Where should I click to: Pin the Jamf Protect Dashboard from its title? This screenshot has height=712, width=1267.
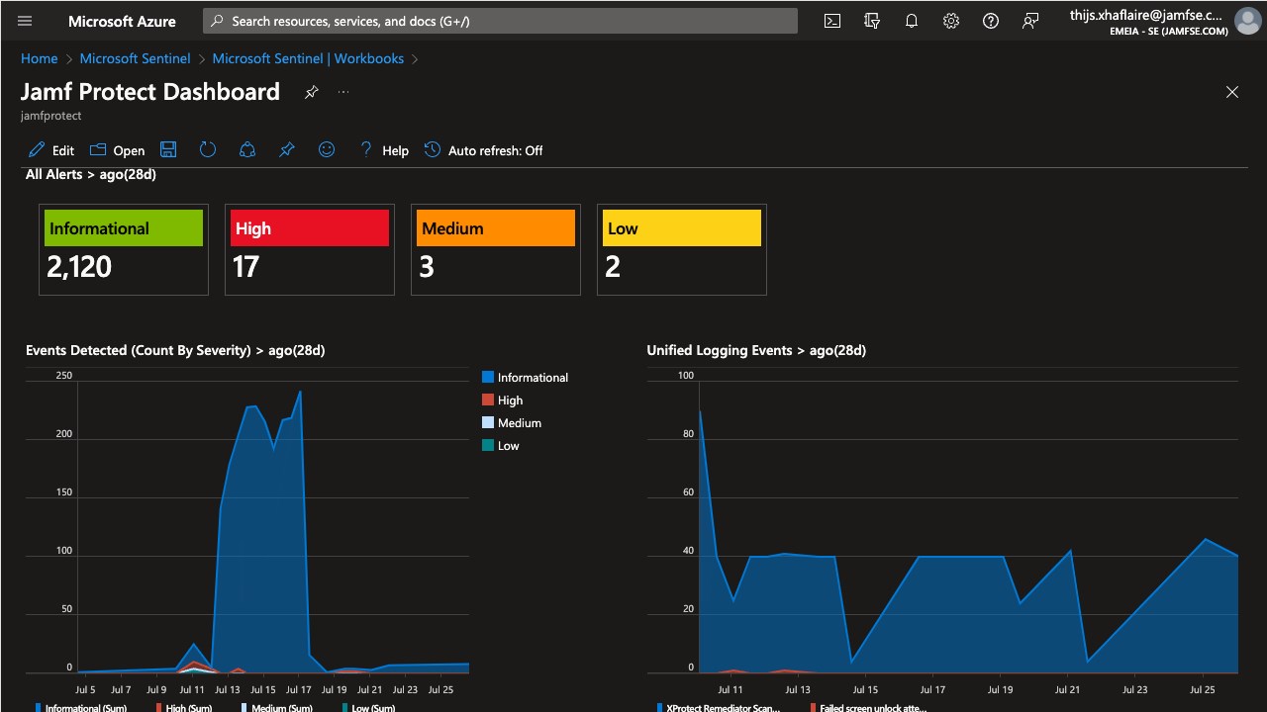[x=311, y=92]
